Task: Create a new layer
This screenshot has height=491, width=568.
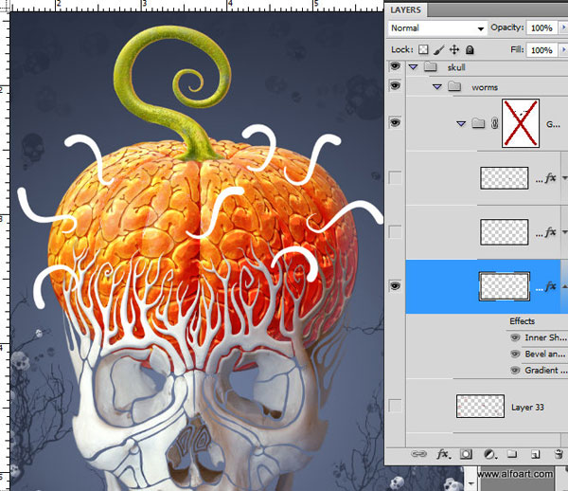Action: coord(536,454)
